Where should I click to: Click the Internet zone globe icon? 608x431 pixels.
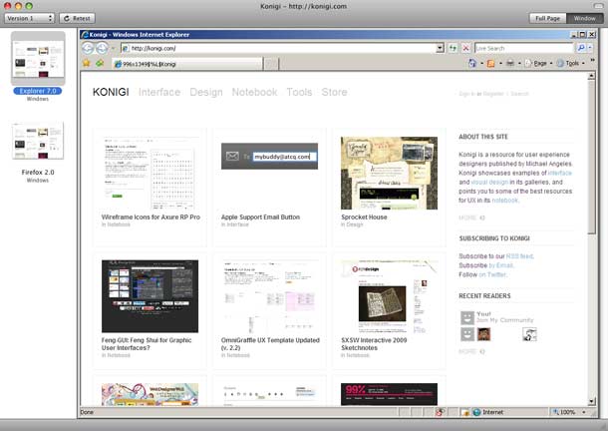(x=477, y=412)
